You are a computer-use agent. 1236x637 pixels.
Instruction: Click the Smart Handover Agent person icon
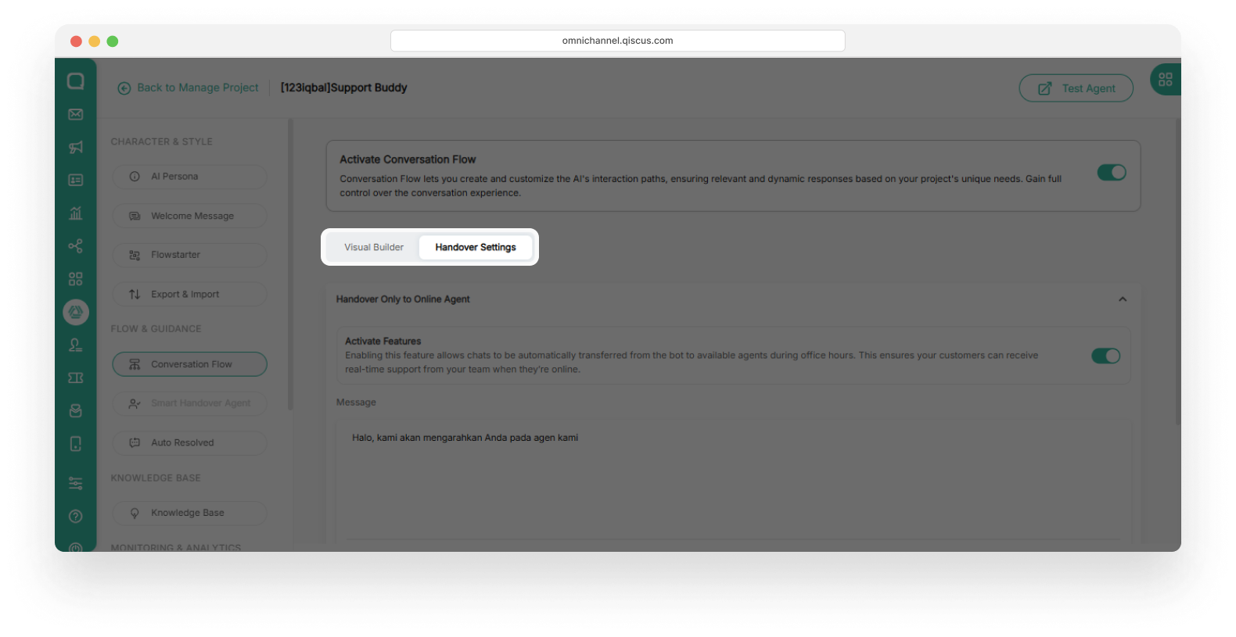click(x=135, y=403)
